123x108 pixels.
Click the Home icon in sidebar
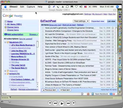5,21
